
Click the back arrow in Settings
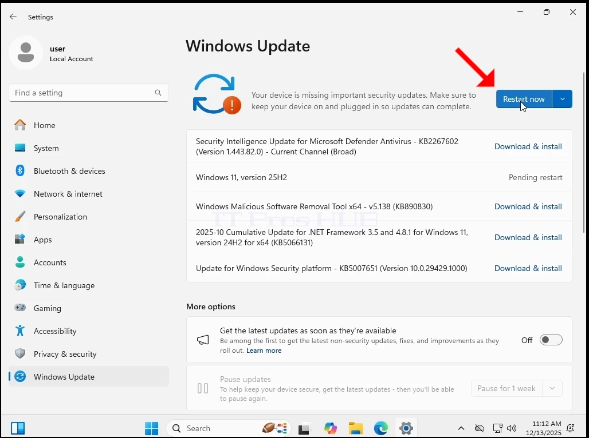13,17
